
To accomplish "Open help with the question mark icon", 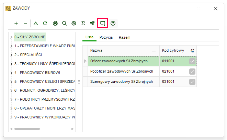I will pos(113,23).
